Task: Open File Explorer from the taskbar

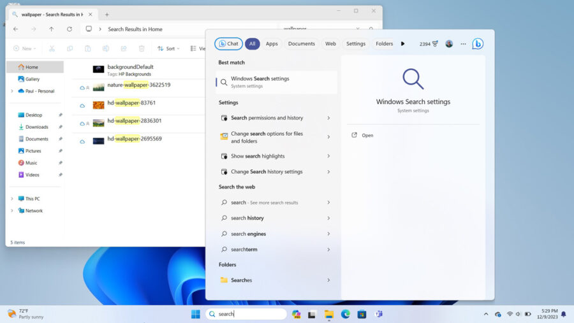Action: [x=328, y=314]
